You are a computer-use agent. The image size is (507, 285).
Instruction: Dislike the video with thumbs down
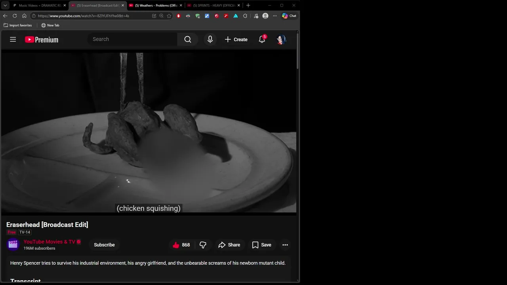[203, 245]
